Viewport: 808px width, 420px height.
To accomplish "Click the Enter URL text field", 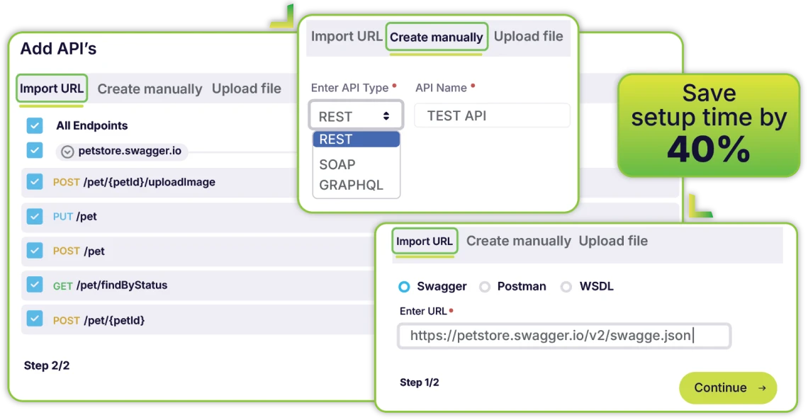I will coord(563,336).
